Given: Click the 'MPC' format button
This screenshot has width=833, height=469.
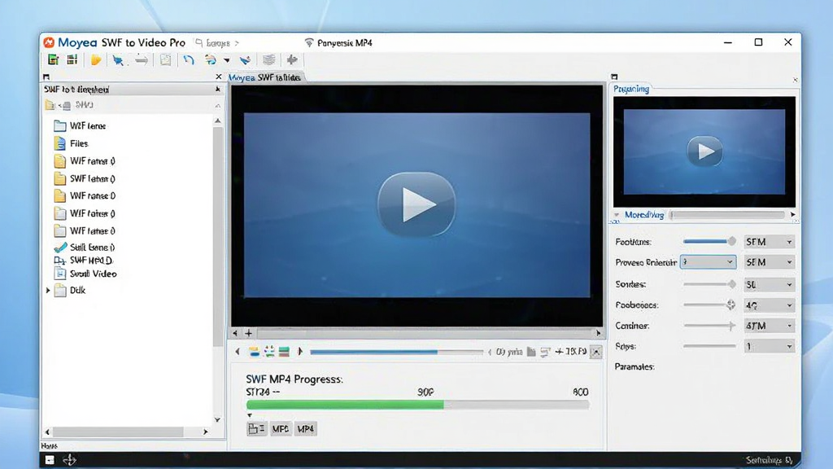Looking at the screenshot, I should [281, 428].
